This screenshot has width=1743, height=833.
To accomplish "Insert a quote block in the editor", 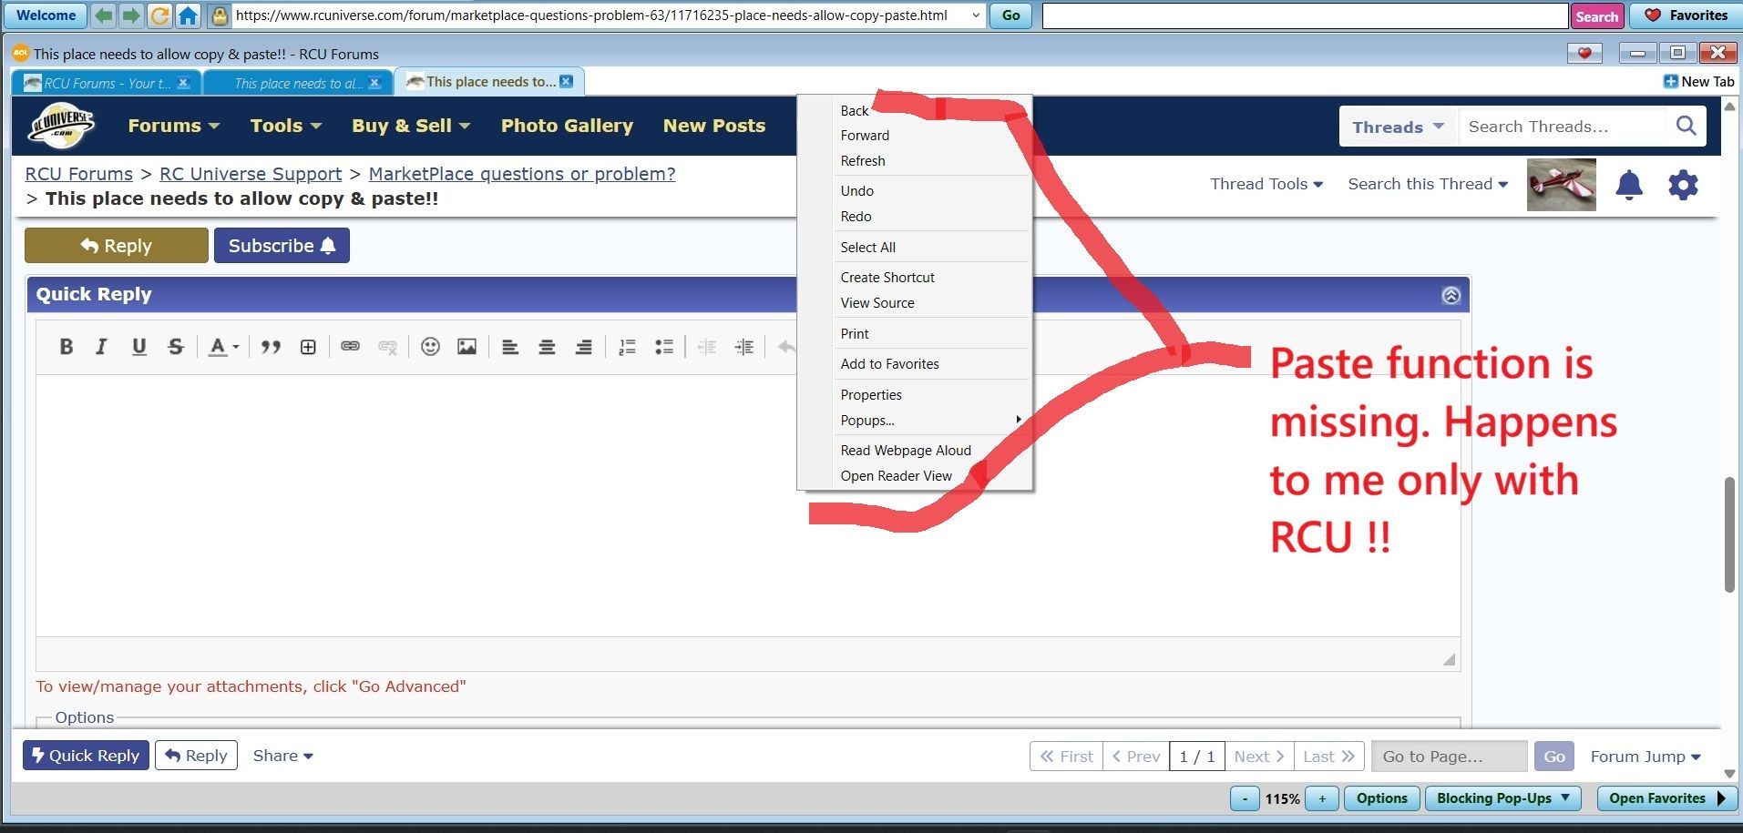I will point(271,347).
